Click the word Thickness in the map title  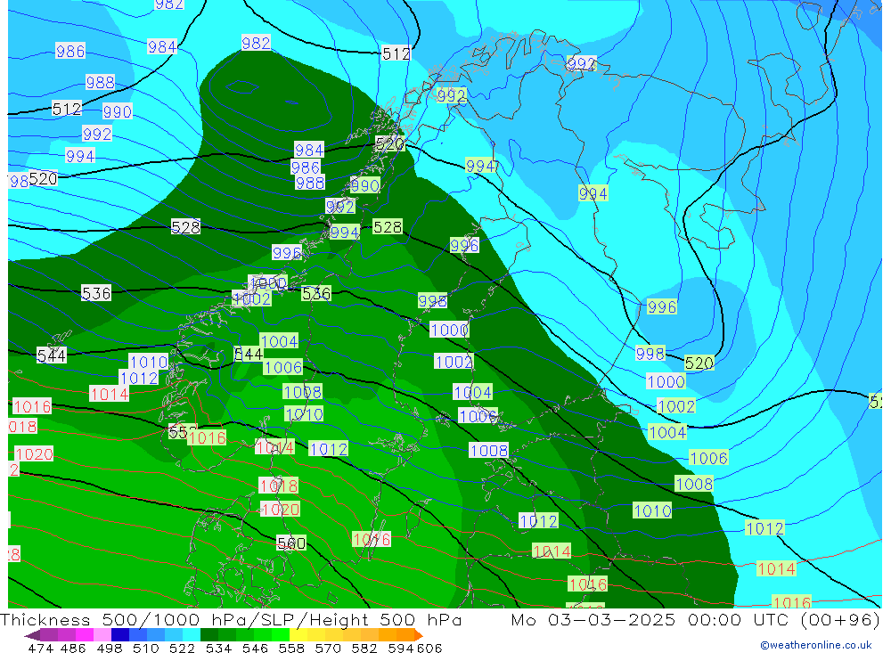pyautogui.click(x=45, y=619)
